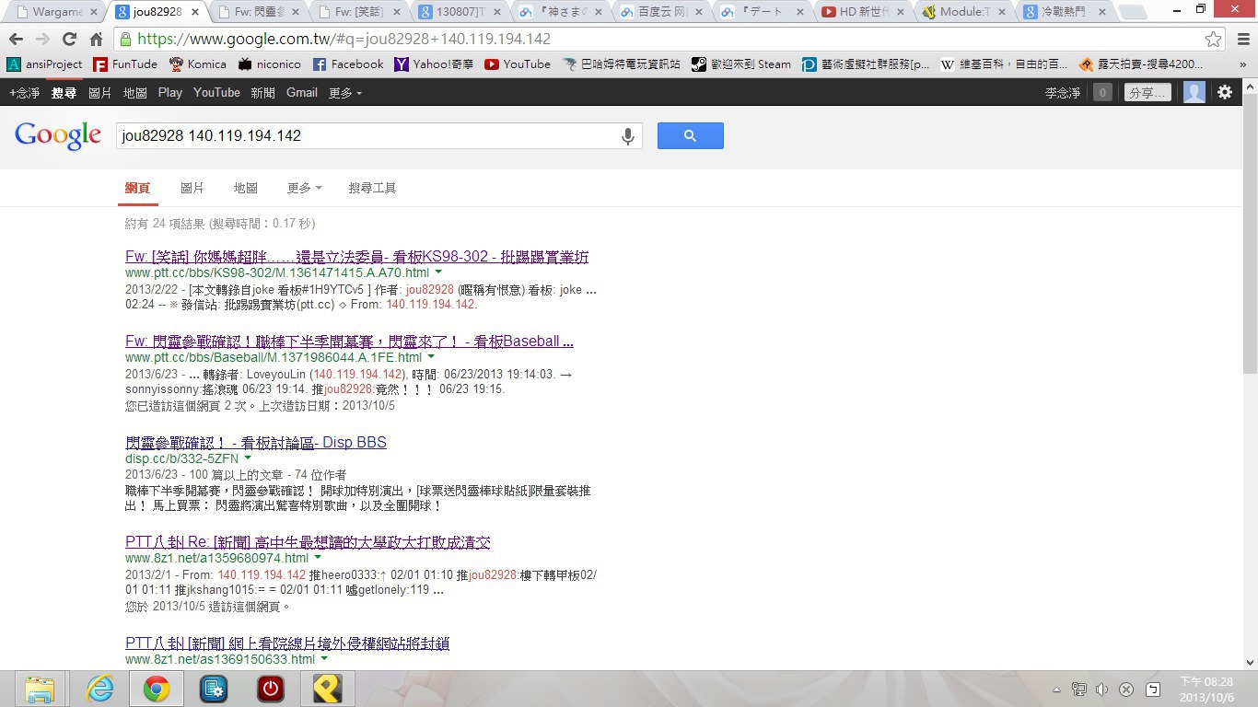This screenshot has height=707, width=1258.
Task: Open Chrome menu hamburger icon
Action: 1242,39
